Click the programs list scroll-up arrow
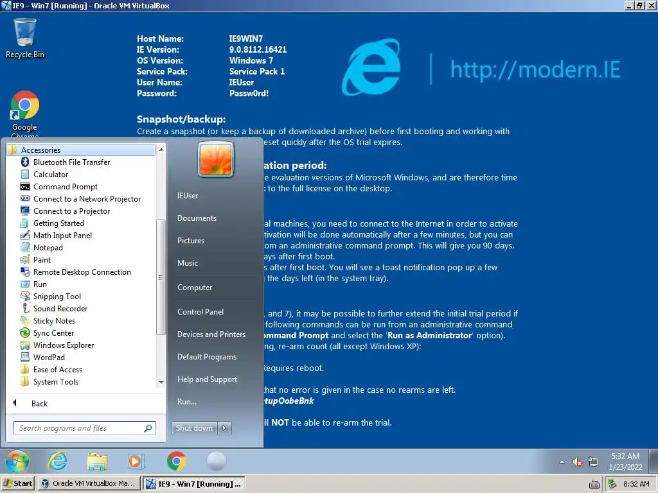658x493 pixels. tap(161, 149)
